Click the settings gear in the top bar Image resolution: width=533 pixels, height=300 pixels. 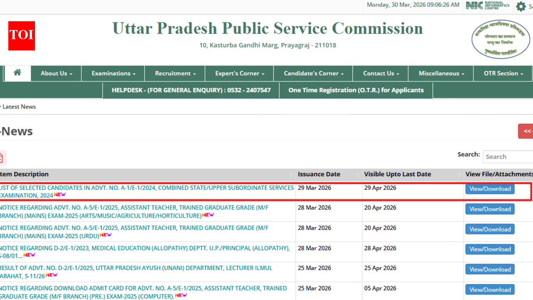(x=521, y=7)
